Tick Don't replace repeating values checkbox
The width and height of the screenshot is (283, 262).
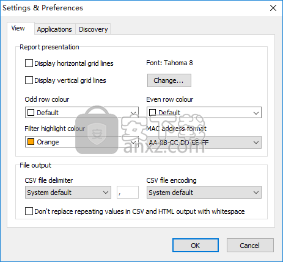click(x=29, y=211)
